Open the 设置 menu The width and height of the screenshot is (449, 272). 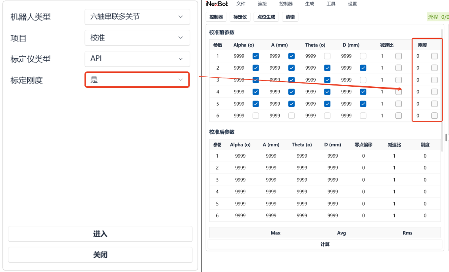(353, 4)
